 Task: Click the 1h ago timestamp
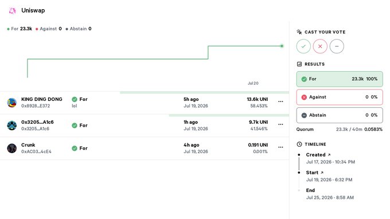tap(190, 122)
